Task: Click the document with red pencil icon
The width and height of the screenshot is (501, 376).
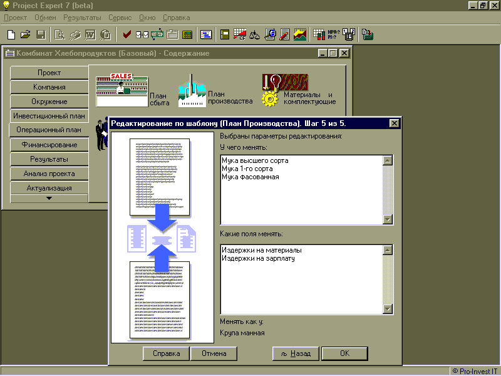Action: click(284, 34)
